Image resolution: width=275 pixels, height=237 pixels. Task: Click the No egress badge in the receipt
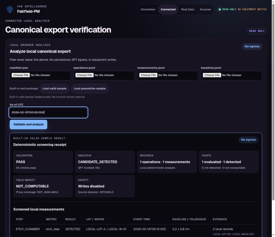[x=248, y=140]
